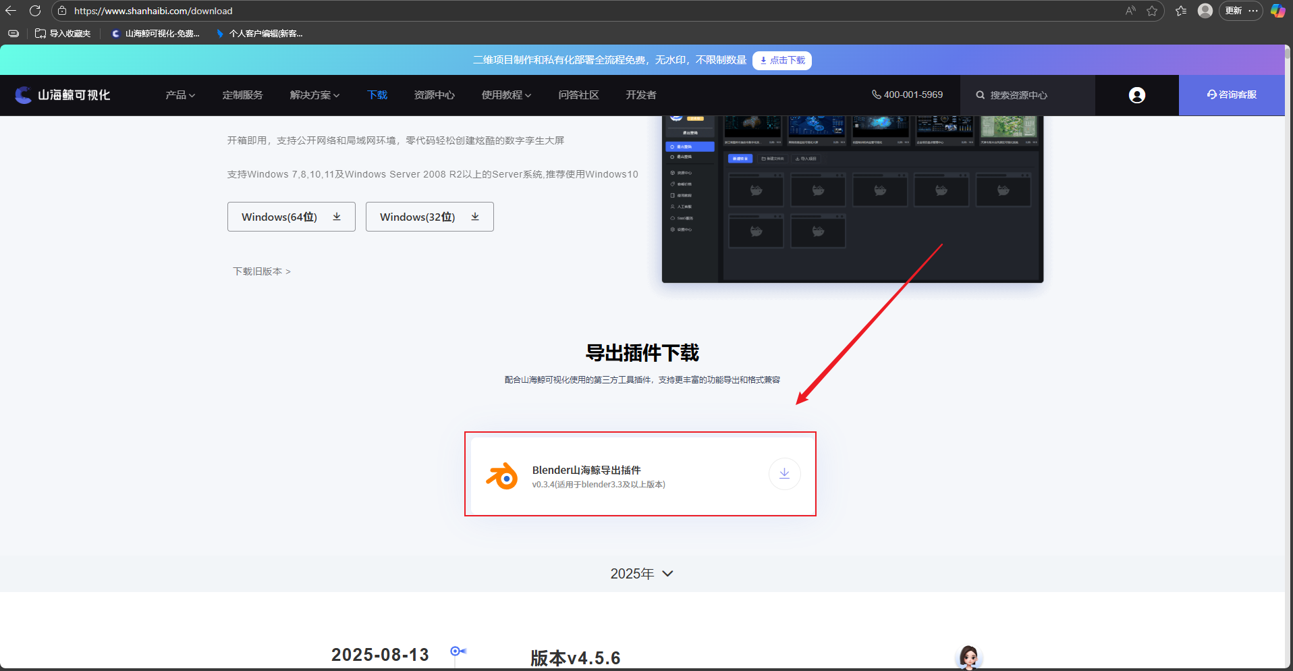Click the 搜索资源中心 search field
Image resolution: width=1293 pixels, height=671 pixels.
pyautogui.click(x=1027, y=95)
